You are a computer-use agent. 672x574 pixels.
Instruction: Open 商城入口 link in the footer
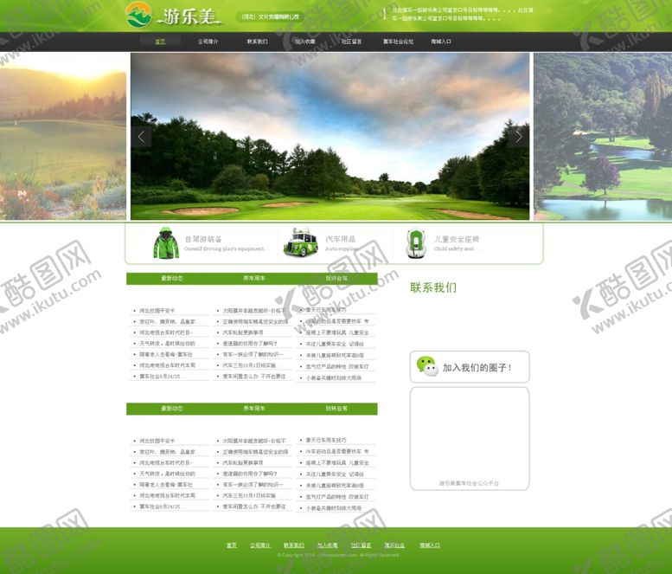click(x=430, y=545)
